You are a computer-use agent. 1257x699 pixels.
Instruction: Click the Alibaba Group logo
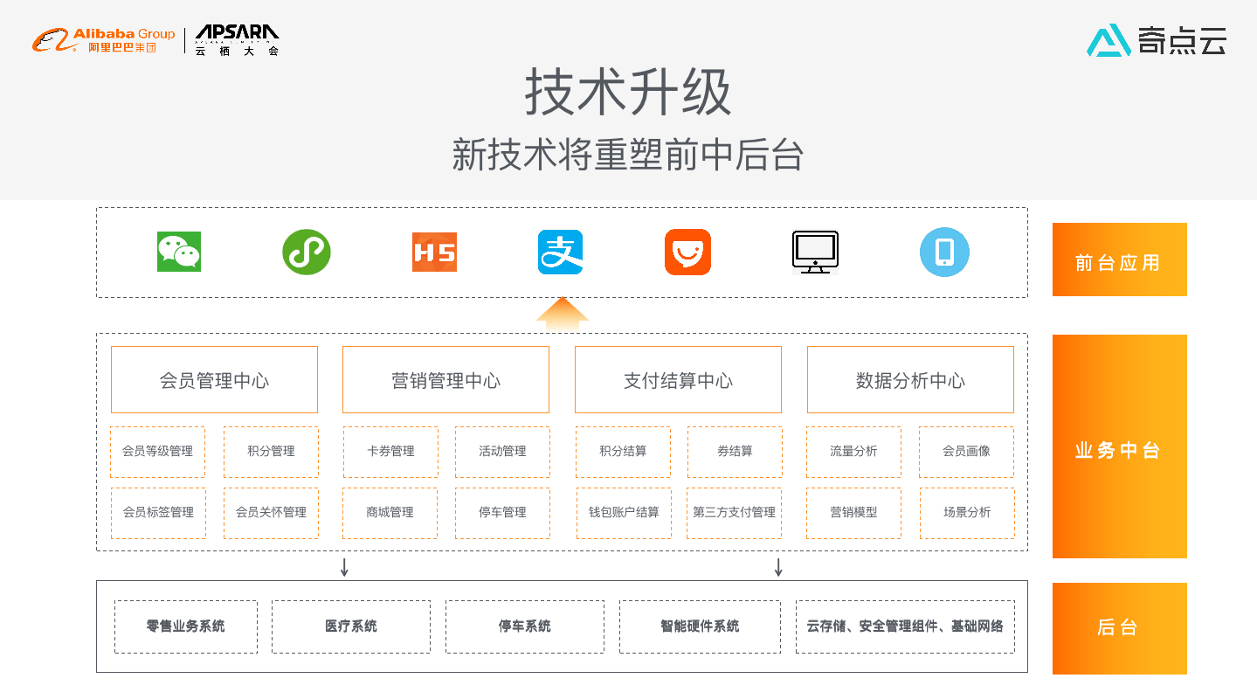point(102,38)
